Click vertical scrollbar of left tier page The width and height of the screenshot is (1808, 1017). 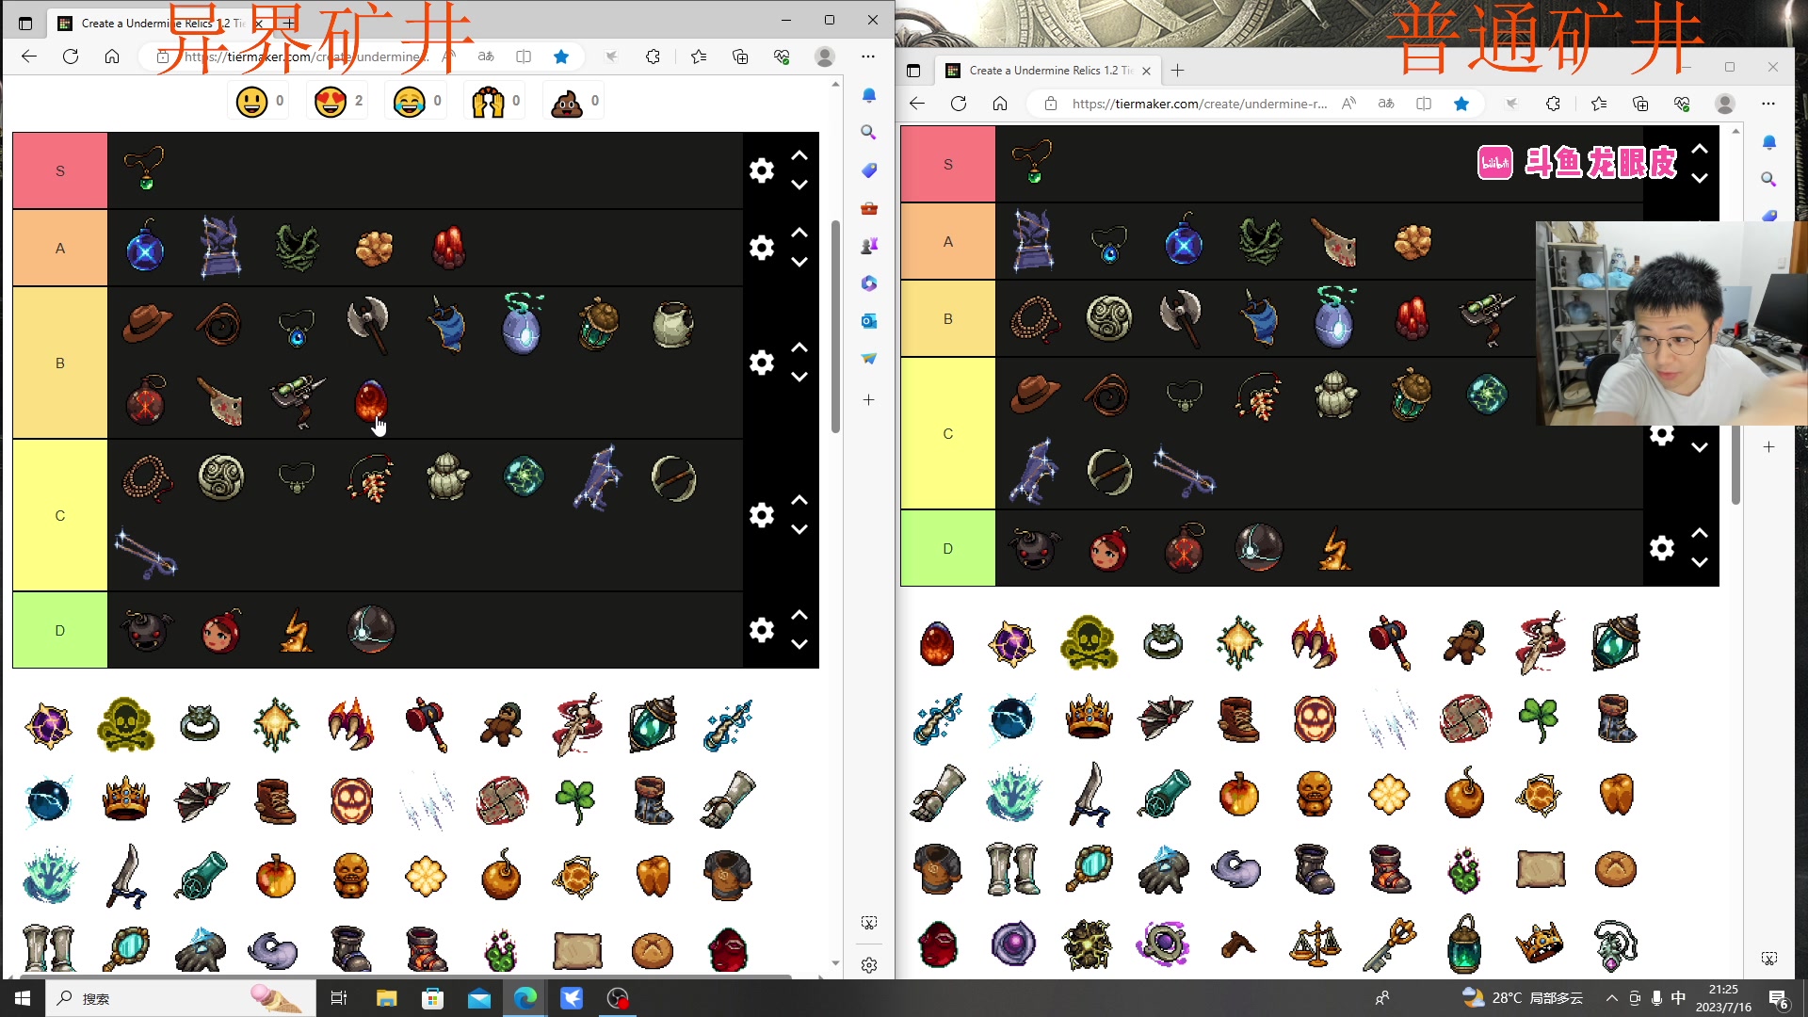click(x=835, y=327)
